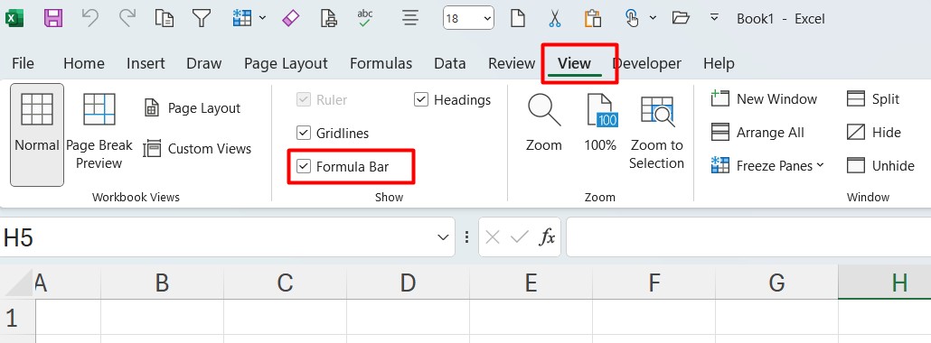Click the Insert Function fx icon

pyautogui.click(x=547, y=238)
